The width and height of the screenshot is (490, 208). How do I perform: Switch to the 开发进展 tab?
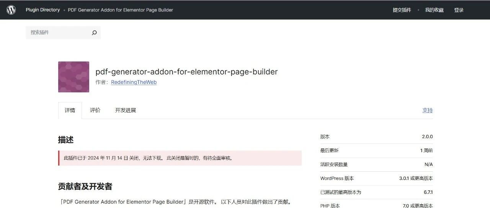(126, 110)
